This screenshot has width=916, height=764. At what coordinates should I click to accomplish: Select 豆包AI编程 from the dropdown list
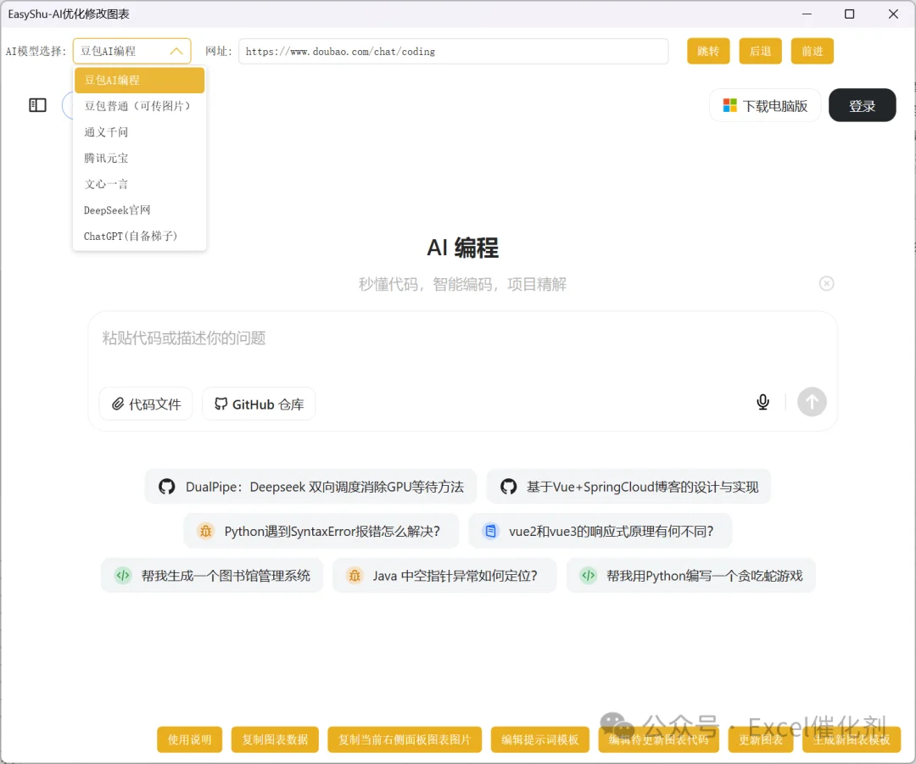pos(140,80)
